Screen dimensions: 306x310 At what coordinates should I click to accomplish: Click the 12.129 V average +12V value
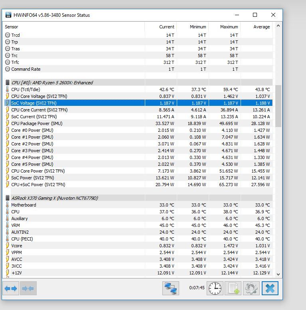click(x=261, y=272)
